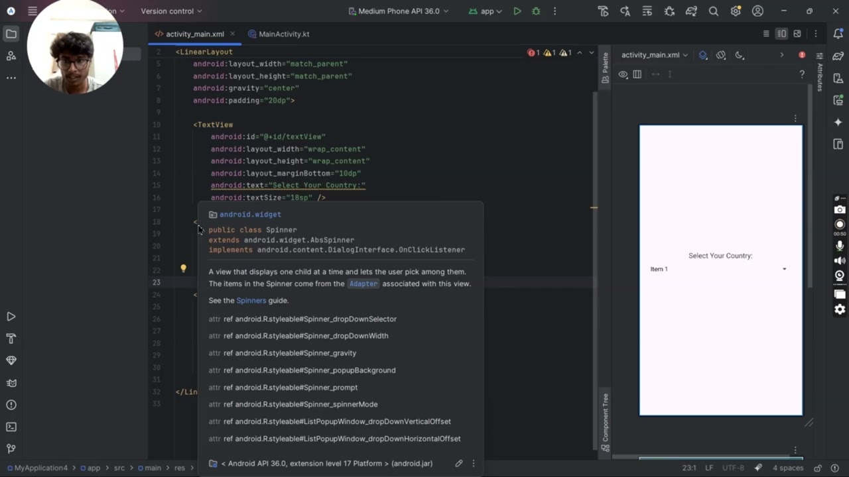Open App Quality Insights gem icon

pos(11,360)
